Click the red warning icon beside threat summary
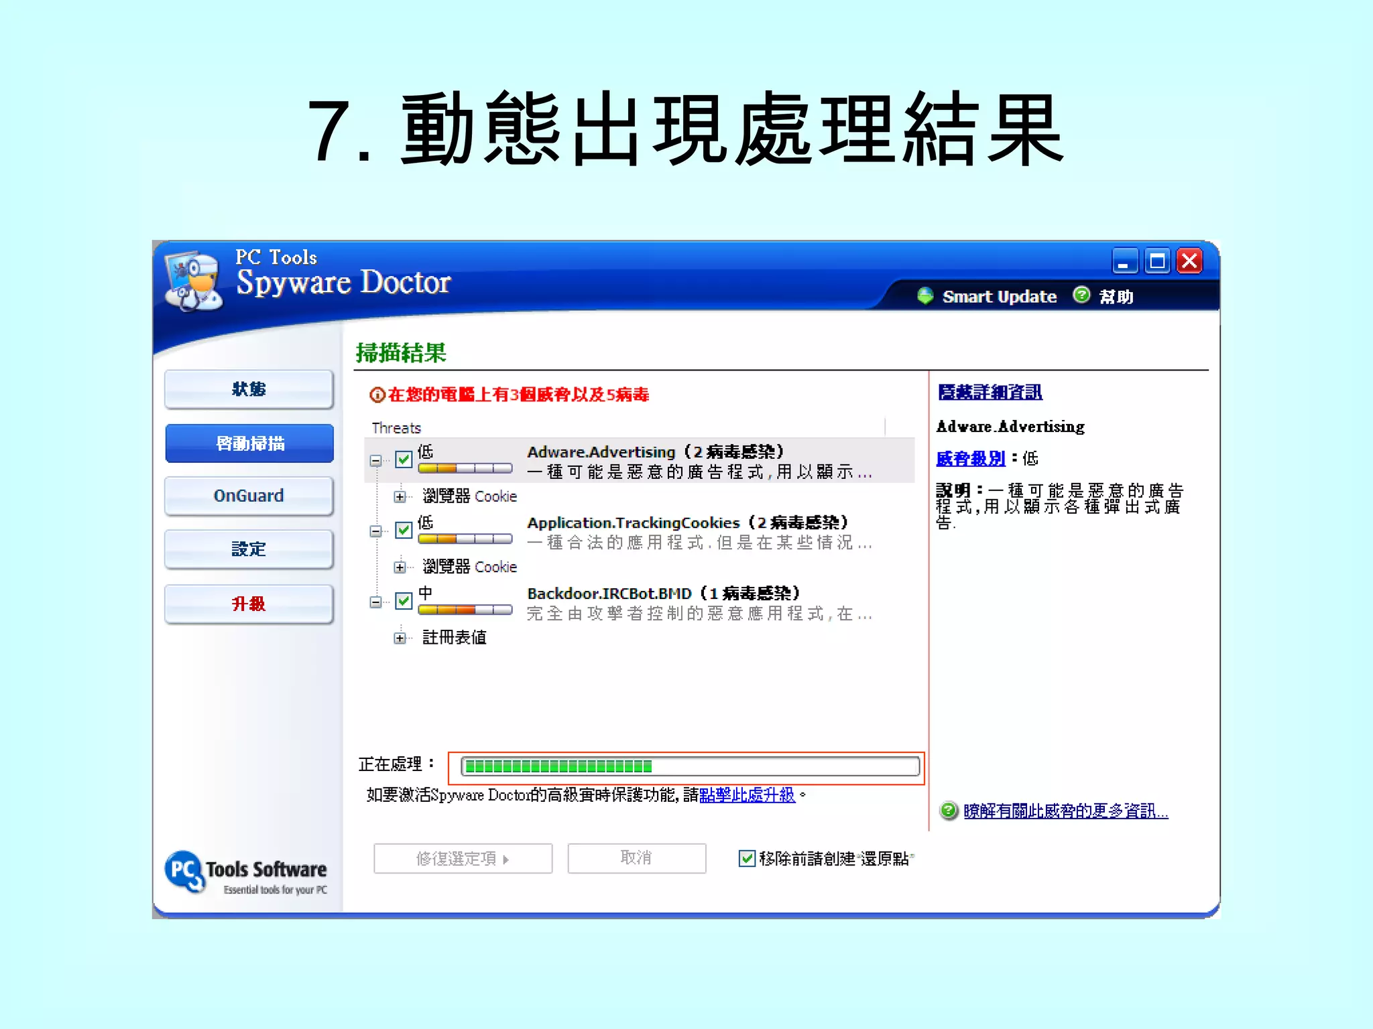The image size is (1373, 1029). click(x=377, y=395)
